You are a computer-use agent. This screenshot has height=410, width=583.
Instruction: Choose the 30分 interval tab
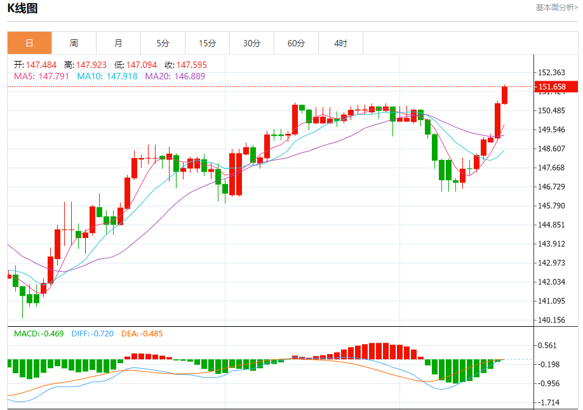coord(251,43)
